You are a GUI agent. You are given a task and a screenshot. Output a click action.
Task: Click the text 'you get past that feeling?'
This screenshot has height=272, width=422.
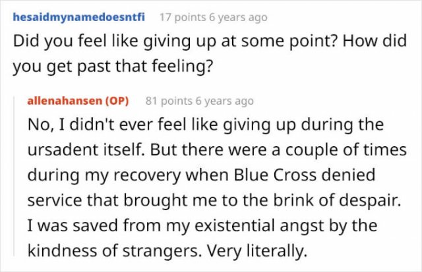click(x=113, y=66)
